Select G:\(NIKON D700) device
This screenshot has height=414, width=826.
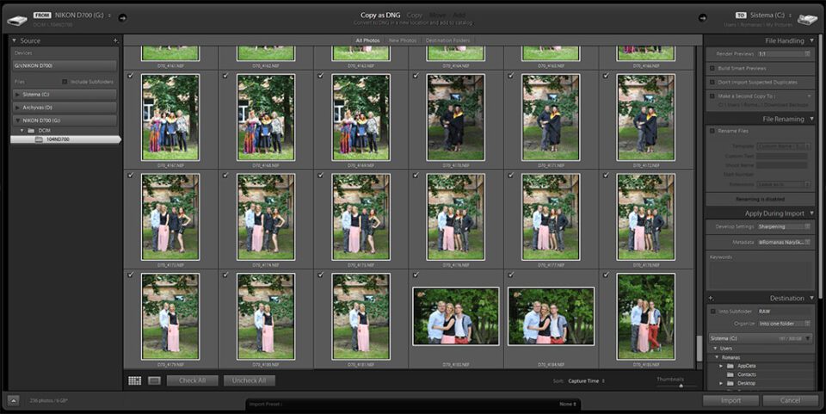[x=65, y=65]
